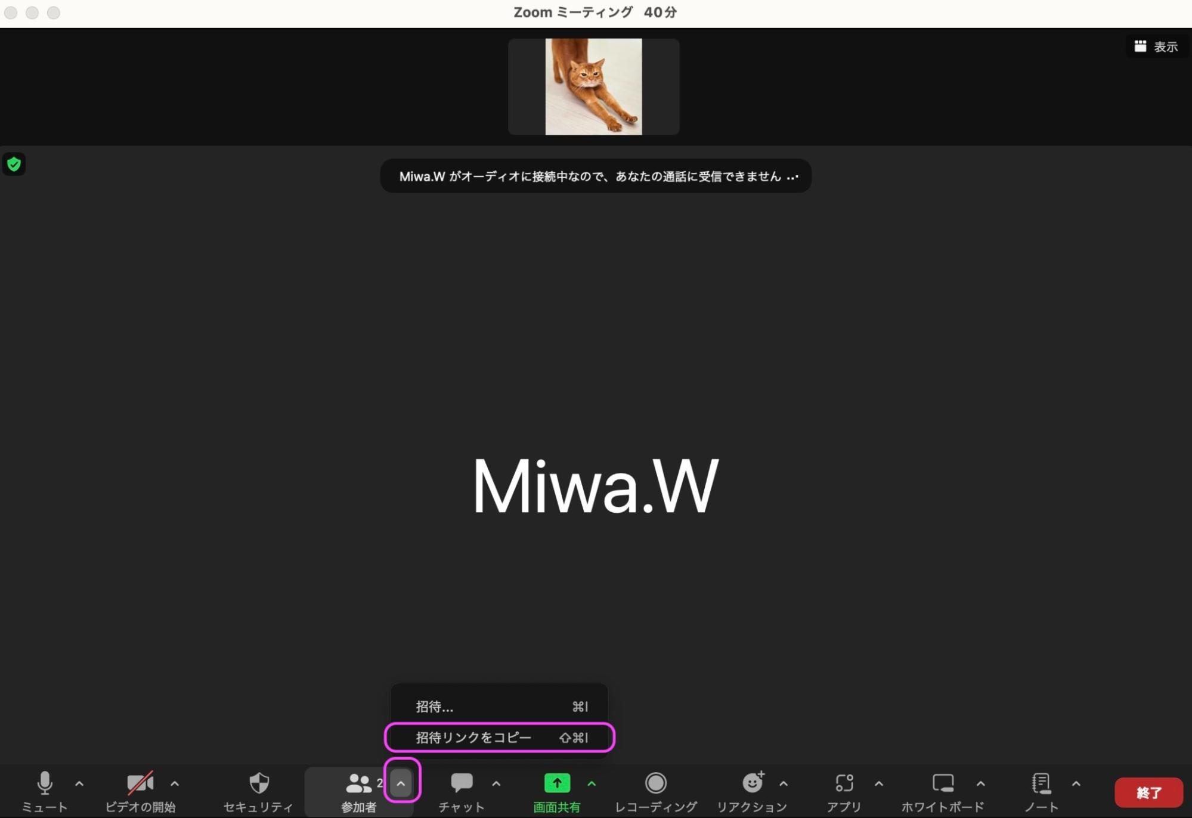Open the Notes icon

[x=1041, y=783]
